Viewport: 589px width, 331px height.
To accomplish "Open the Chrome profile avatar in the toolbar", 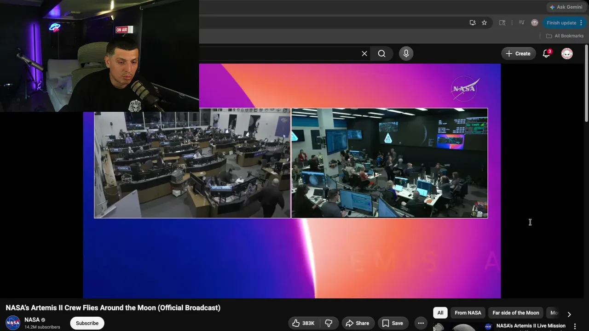I will pos(534,23).
